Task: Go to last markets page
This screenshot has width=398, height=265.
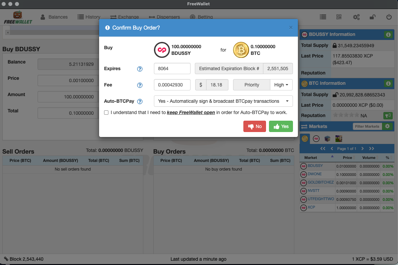Action: click(371, 149)
